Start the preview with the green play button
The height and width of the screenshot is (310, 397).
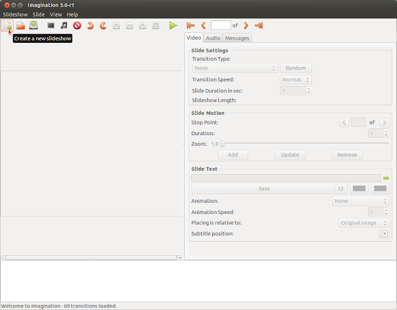click(x=173, y=25)
